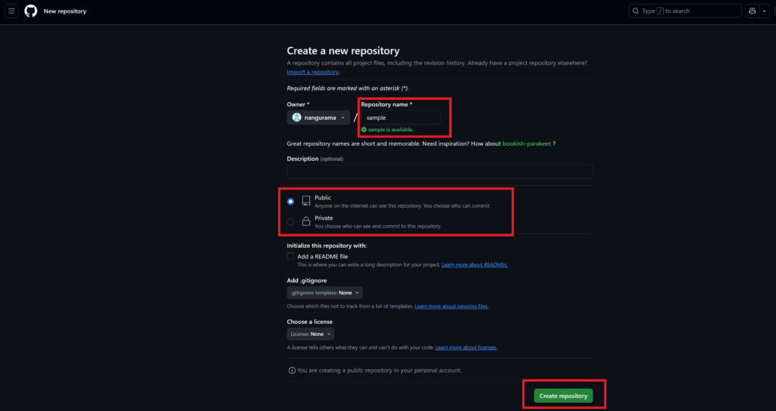776x411 pixels.
Task: Open the License: None dropdown
Action: tap(310, 334)
